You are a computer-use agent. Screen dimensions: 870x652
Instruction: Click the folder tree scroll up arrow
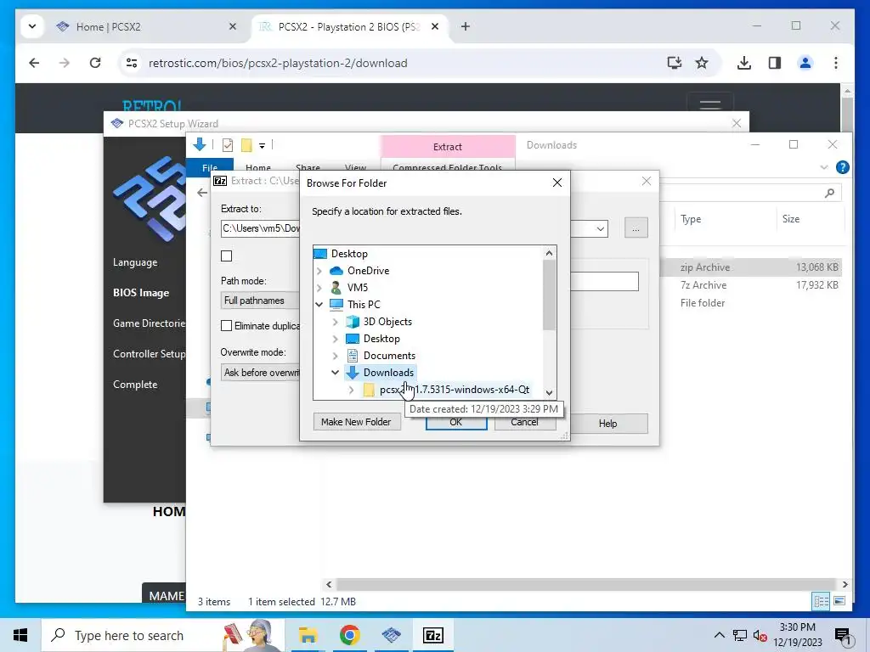[x=549, y=253]
